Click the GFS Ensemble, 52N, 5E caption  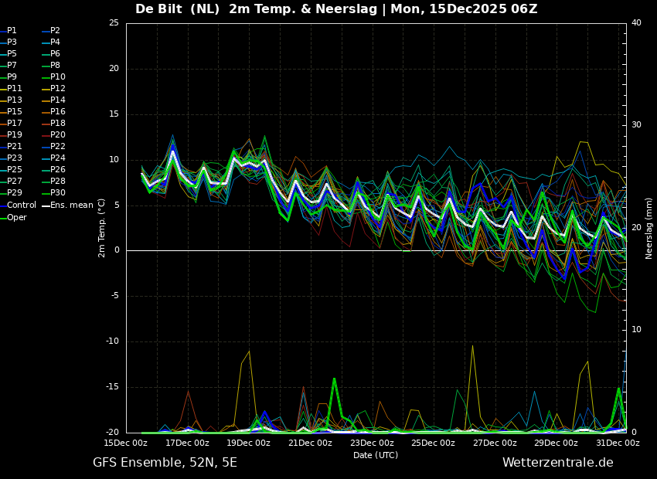165,463
